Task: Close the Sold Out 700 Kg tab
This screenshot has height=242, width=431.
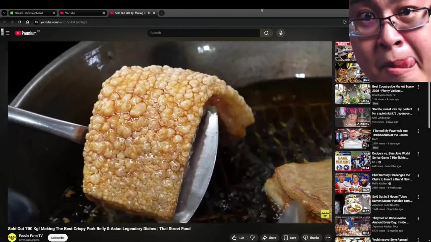Action: tap(154, 13)
